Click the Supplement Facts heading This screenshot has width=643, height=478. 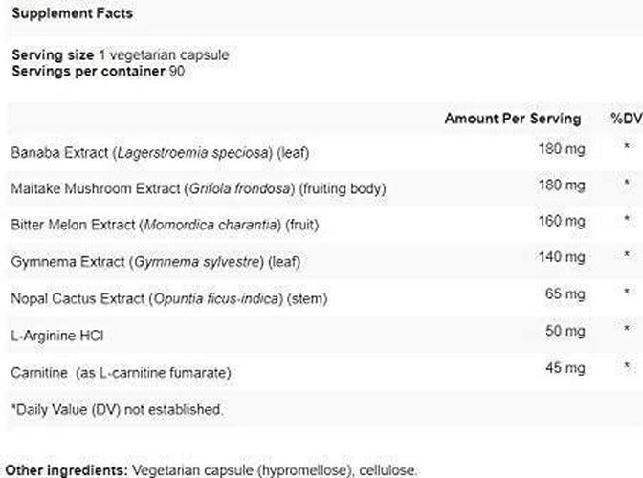(72, 14)
